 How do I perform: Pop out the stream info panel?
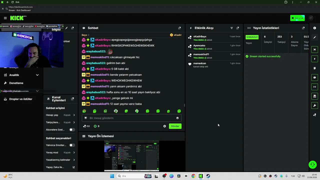pos(72,28)
